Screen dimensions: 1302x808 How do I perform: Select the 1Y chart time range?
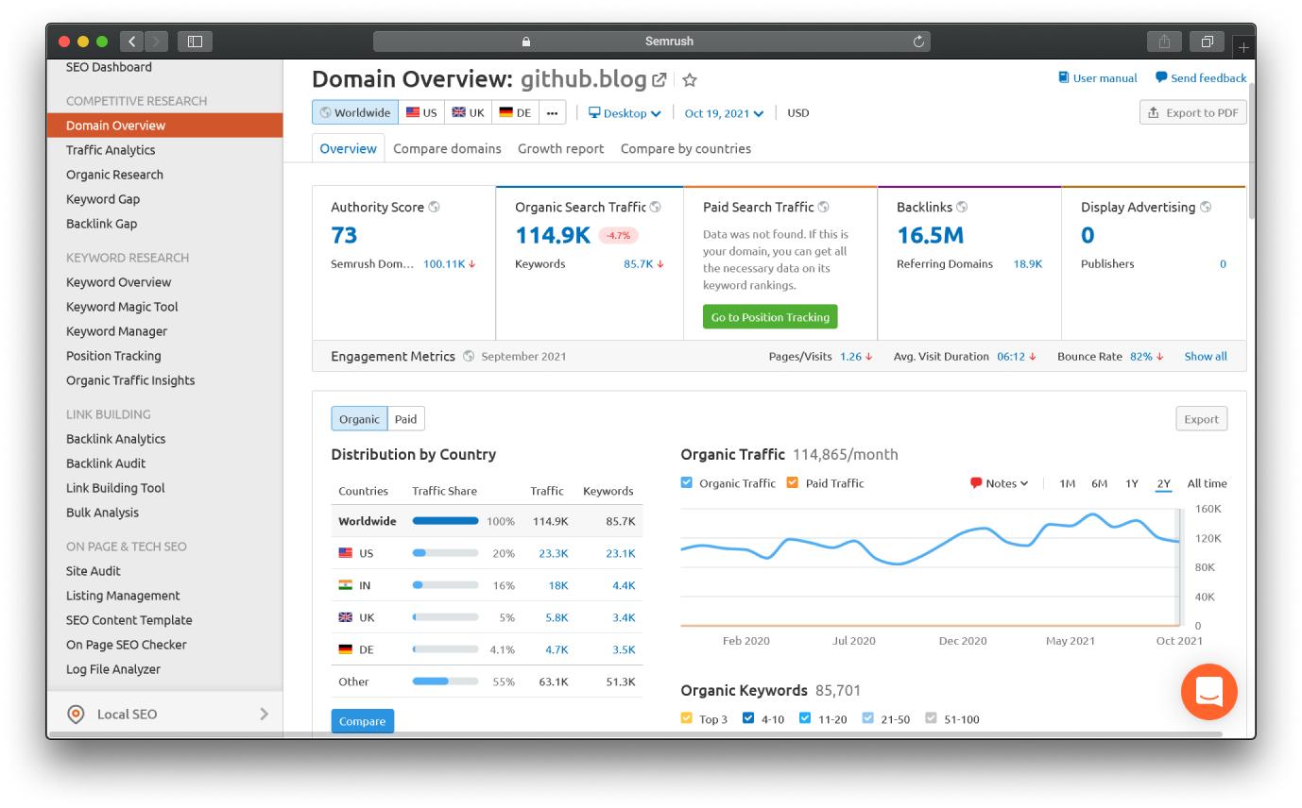click(x=1131, y=483)
